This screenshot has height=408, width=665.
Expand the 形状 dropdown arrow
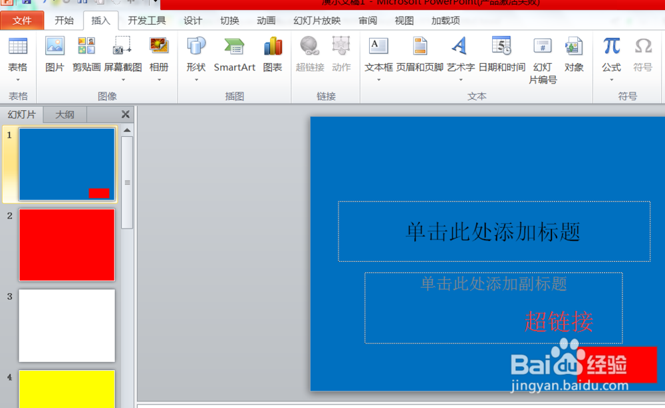point(196,80)
